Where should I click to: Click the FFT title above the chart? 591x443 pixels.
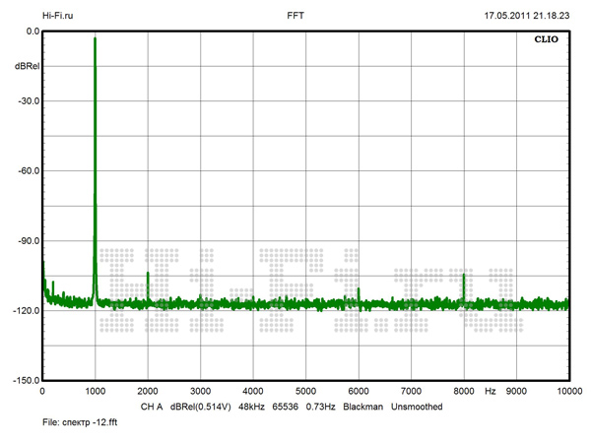[x=295, y=17]
